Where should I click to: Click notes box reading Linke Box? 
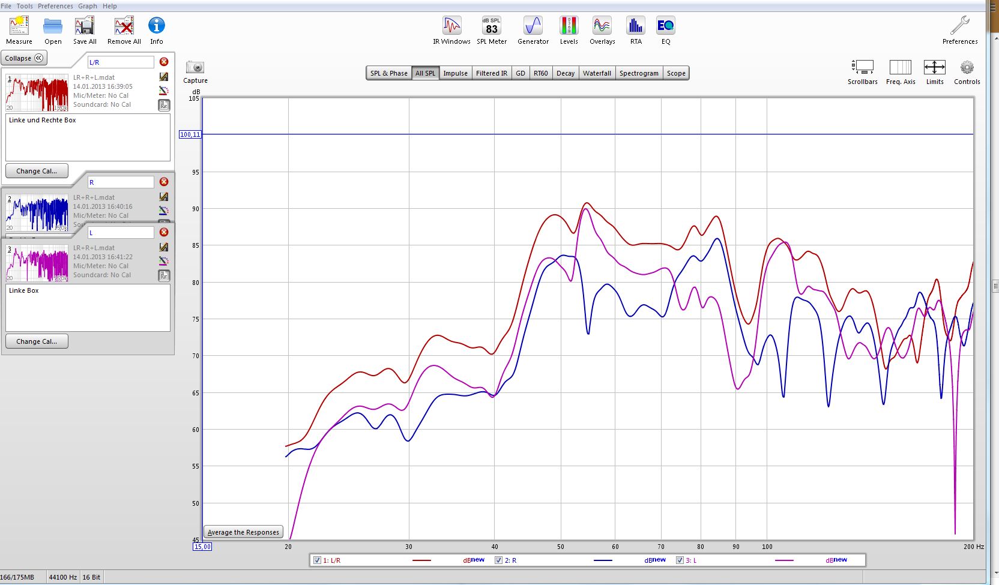88,308
